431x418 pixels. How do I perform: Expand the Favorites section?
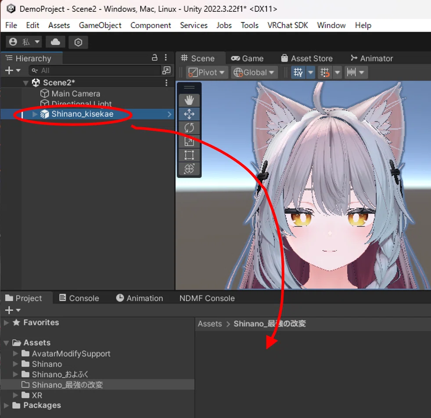click(6, 322)
